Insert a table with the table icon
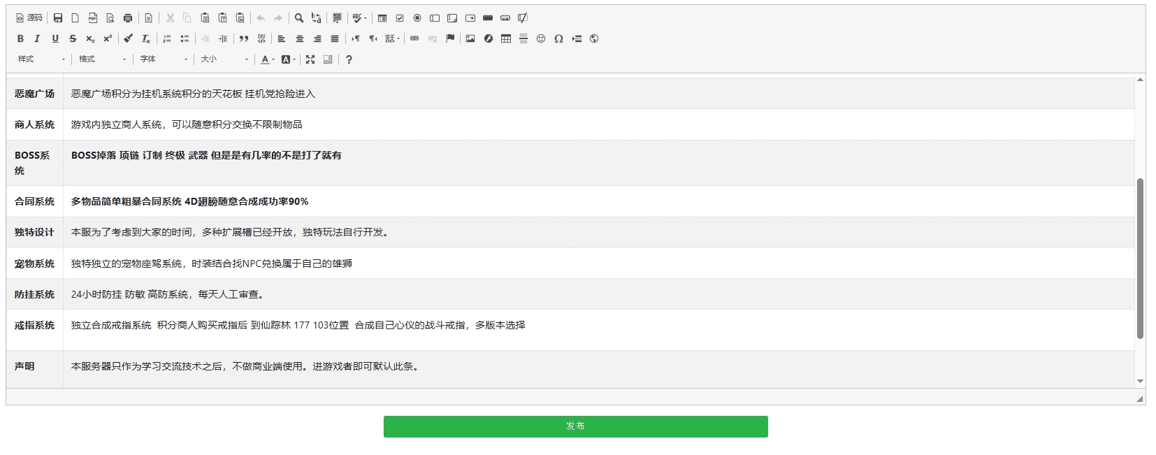The image size is (1156, 455). (x=506, y=38)
